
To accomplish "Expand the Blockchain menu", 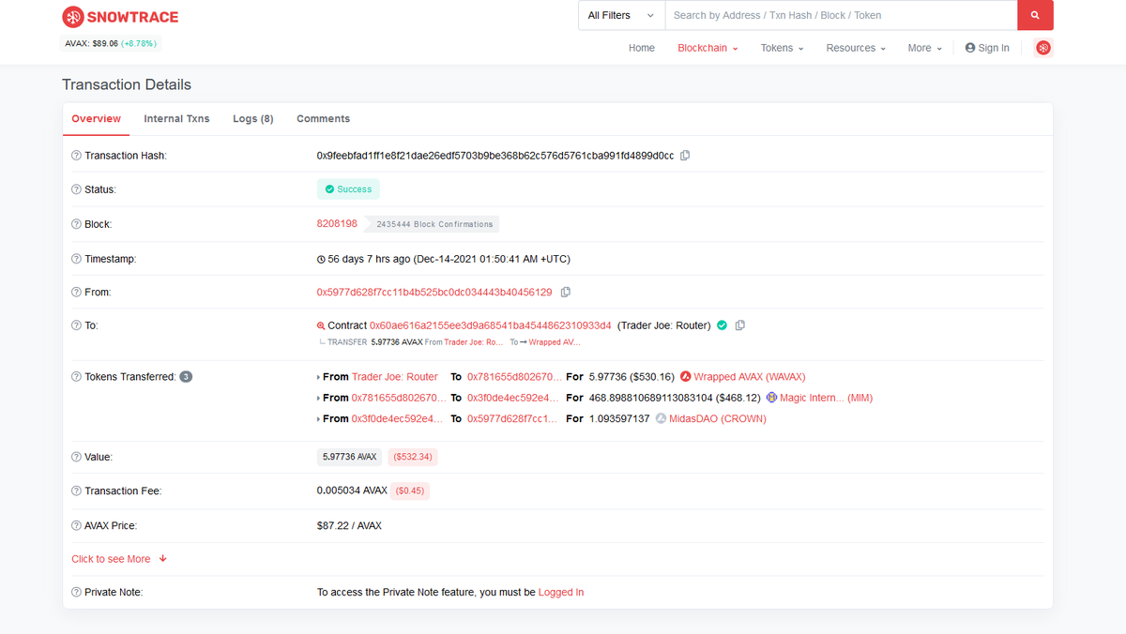I will pyautogui.click(x=708, y=48).
